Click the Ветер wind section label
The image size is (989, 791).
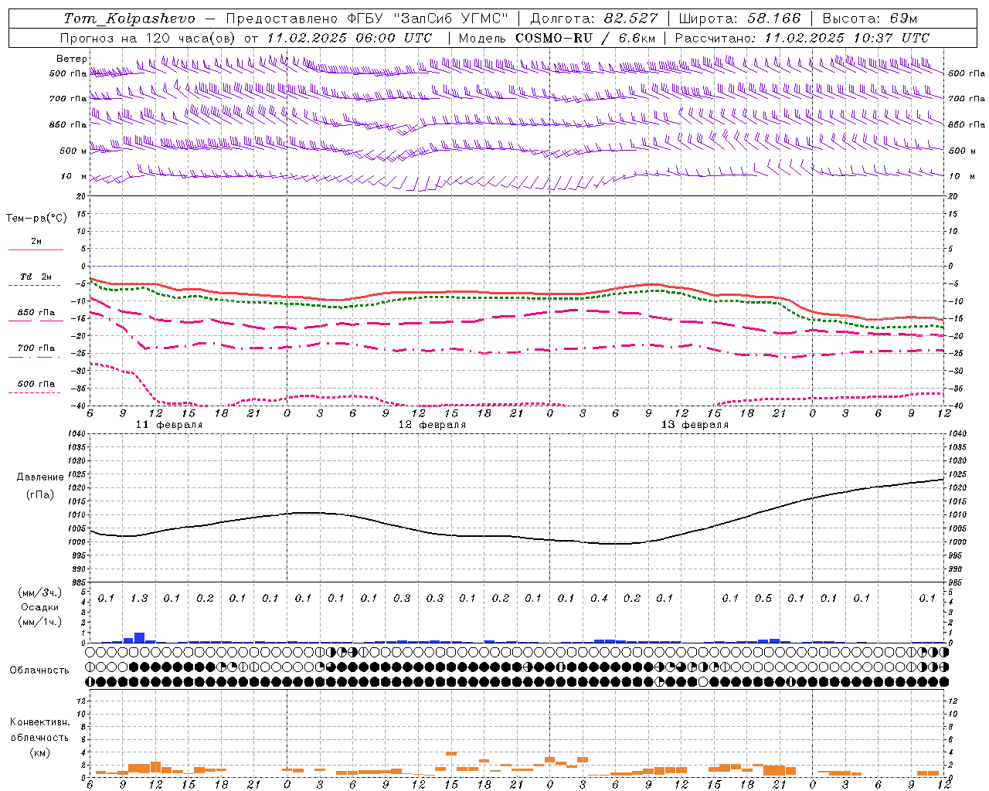[71, 59]
